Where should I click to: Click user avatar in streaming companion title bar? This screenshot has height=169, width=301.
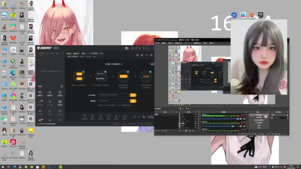click(x=127, y=48)
